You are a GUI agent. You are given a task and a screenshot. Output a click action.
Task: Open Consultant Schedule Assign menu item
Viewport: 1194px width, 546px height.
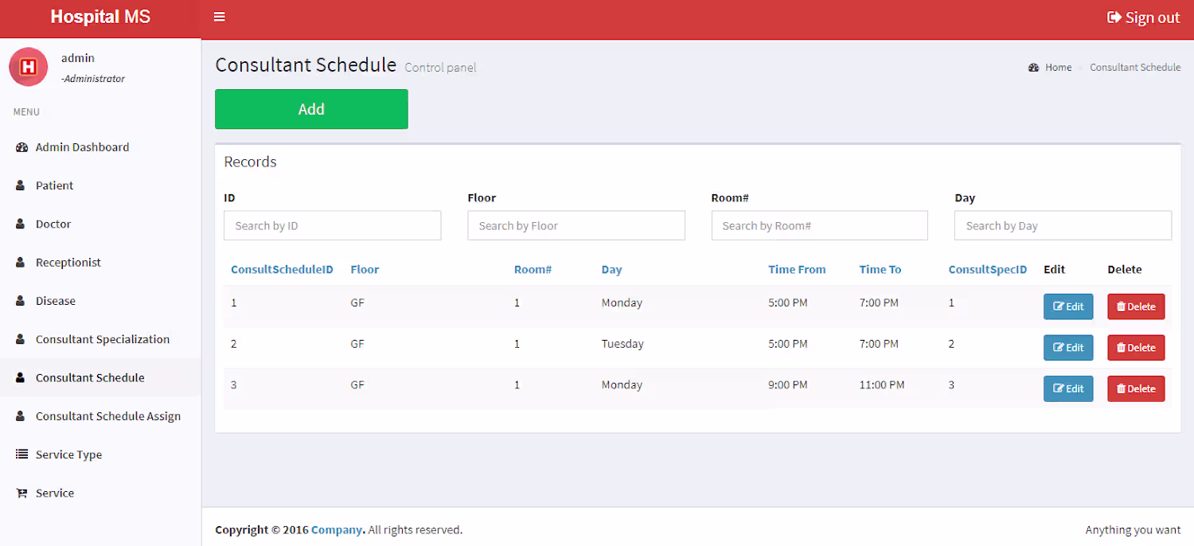tap(107, 416)
